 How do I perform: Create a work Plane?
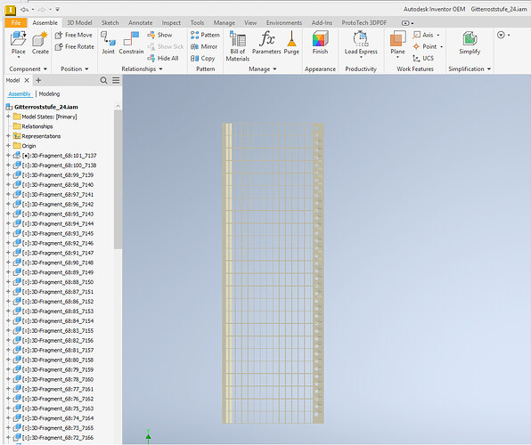coord(397,43)
